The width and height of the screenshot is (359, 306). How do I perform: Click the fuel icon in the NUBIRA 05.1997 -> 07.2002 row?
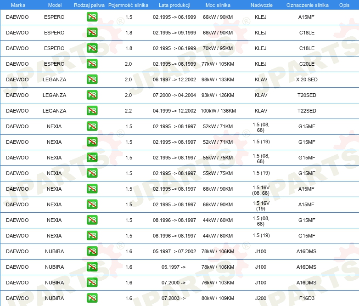click(92, 251)
